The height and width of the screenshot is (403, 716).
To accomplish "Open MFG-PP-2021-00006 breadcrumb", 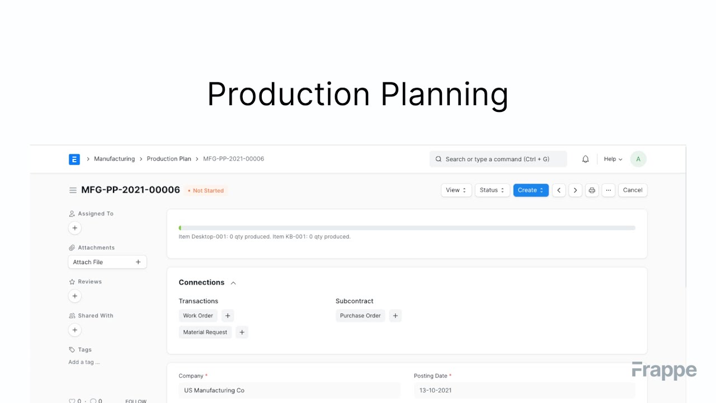I will point(233,159).
